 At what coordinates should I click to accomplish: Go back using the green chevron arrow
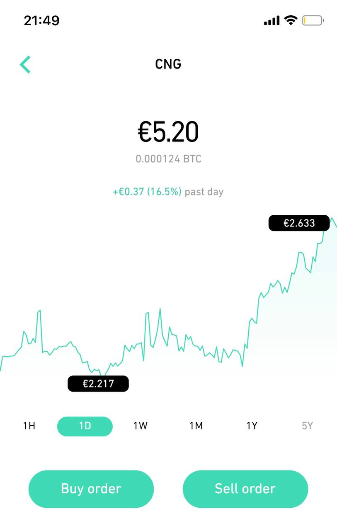pyautogui.click(x=25, y=65)
